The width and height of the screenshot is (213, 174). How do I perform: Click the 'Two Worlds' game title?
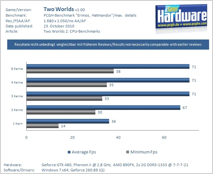tap(59, 9)
